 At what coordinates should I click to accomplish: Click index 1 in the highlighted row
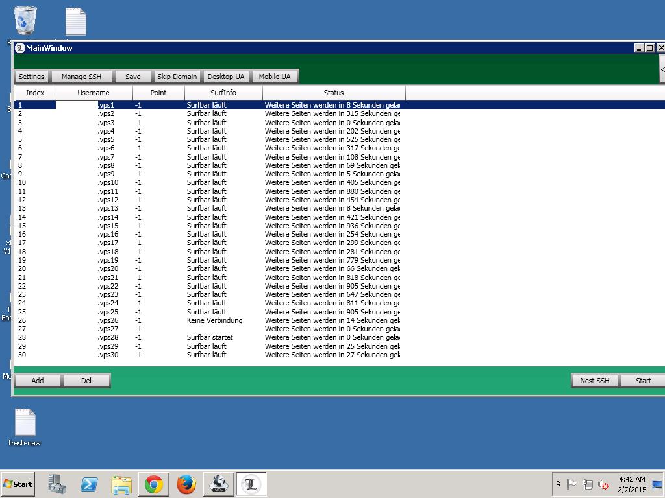[x=20, y=105]
